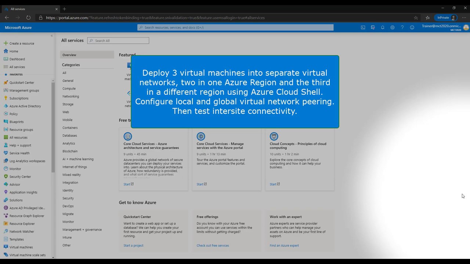Viewport: 470px width, 264px height.
Task: Click the InPrivate profile button
Action: coord(446,18)
